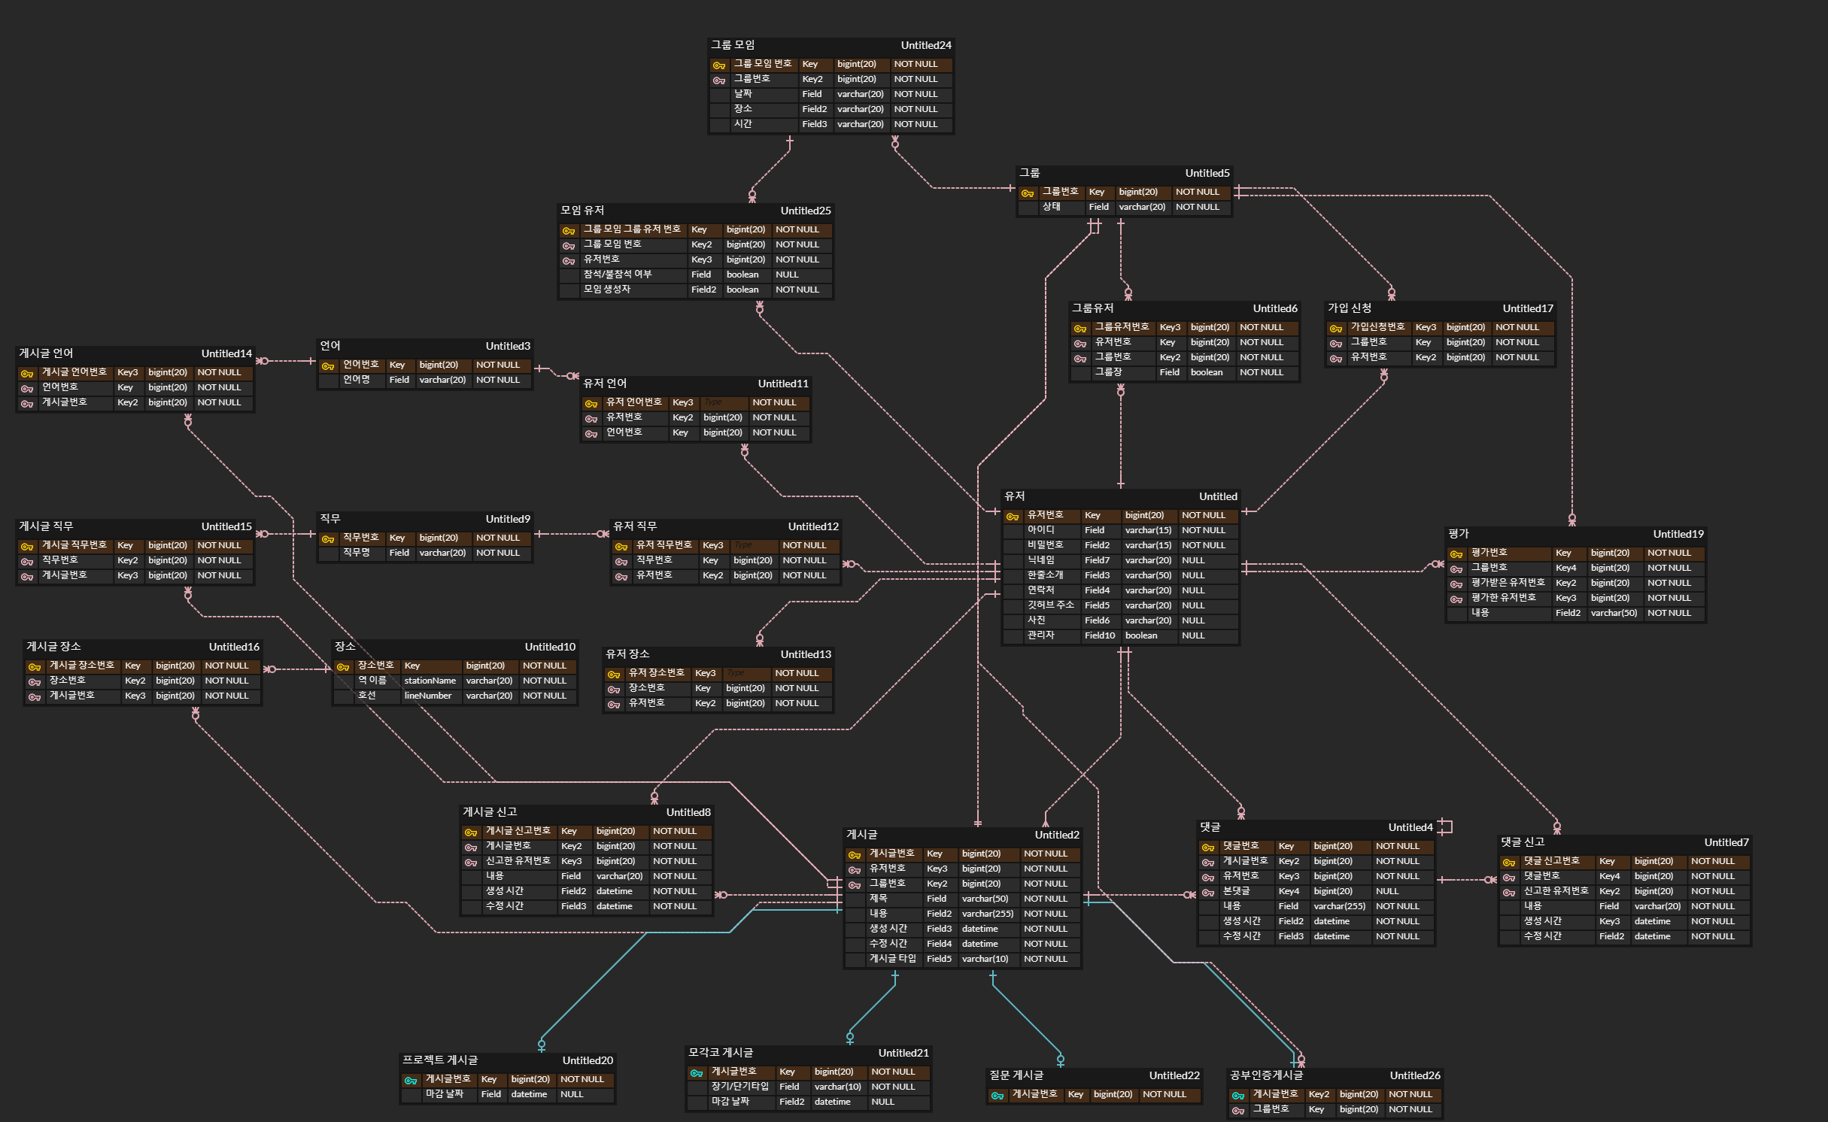Viewport: 1828px width, 1122px height.
Task: Click the pink key icon beside 본댓글
Action: click(1208, 893)
